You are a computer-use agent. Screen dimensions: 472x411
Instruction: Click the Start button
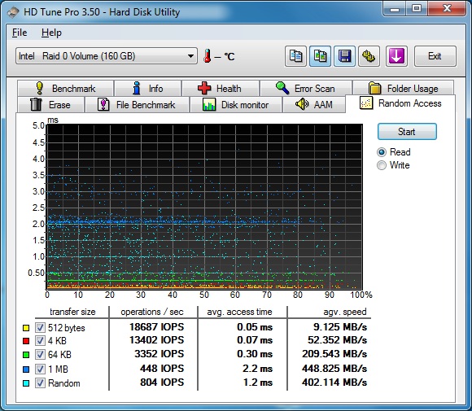coord(407,132)
